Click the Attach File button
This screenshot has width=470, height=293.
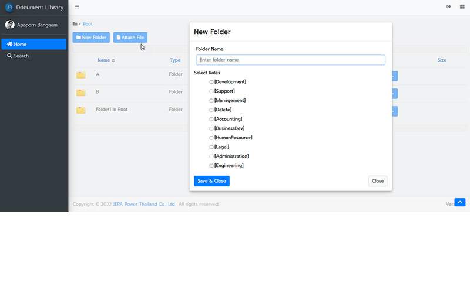130,38
